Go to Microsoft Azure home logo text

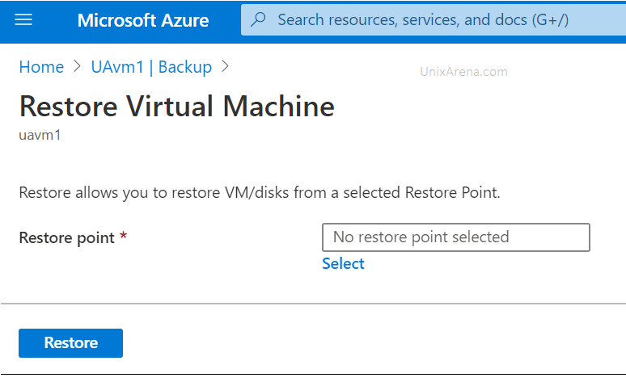[x=143, y=20]
